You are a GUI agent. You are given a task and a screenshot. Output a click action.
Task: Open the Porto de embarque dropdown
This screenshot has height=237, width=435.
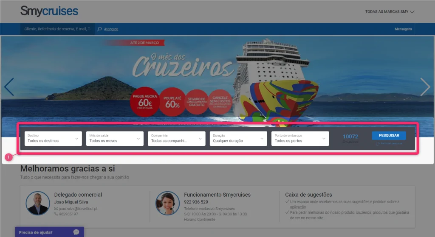(300, 139)
